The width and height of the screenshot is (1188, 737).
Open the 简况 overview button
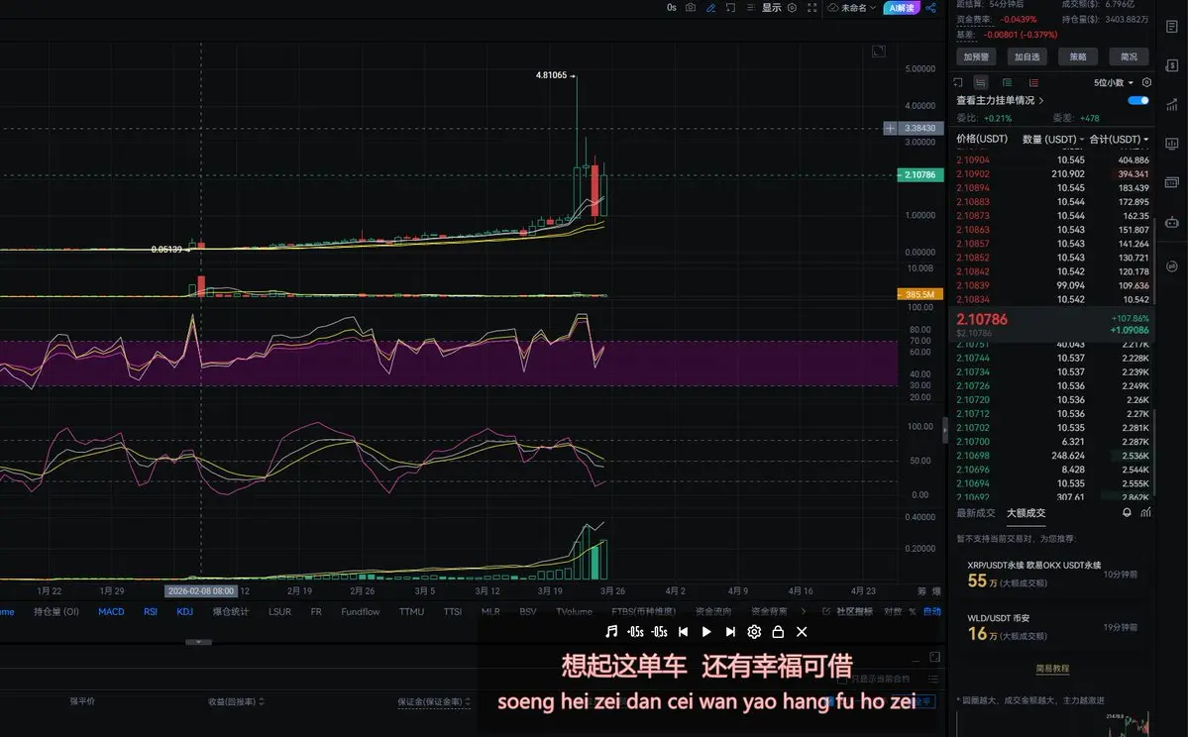click(x=1129, y=56)
